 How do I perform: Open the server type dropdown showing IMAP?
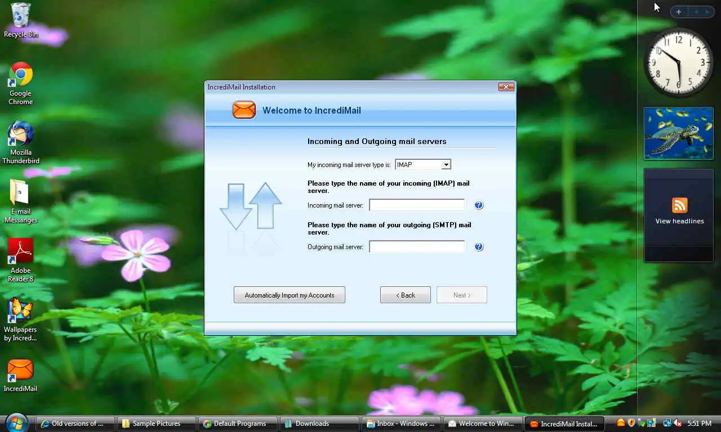[x=423, y=164]
